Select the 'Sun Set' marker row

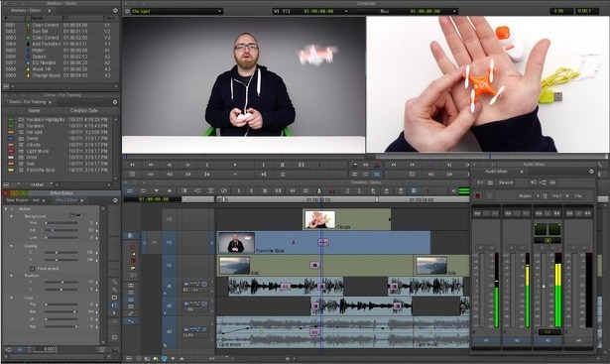[59, 31]
